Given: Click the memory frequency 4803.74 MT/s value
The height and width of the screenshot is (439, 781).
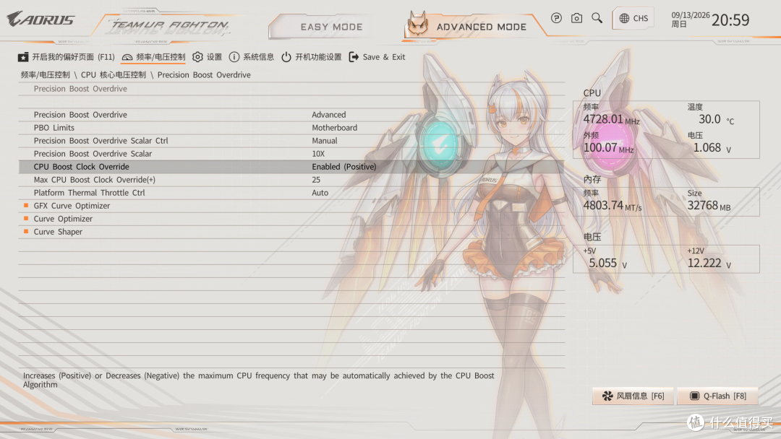Looking at the screenshot, I should tap(613, 205).
